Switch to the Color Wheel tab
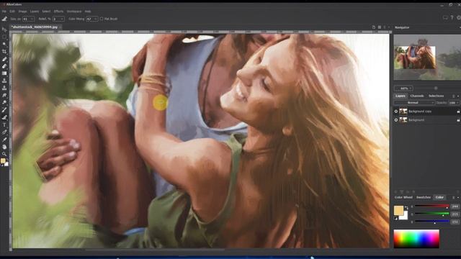The height and width of the screenshot is (259, 461). tap(403, 197)
